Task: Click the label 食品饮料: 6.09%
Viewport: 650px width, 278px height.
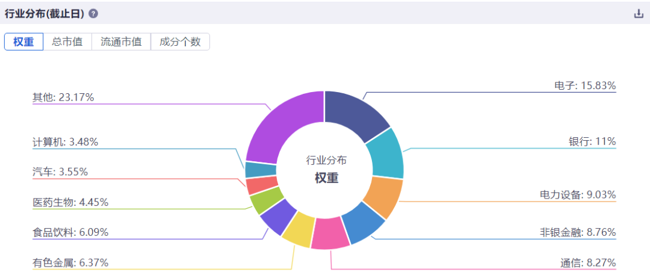Action: (70, 232)
